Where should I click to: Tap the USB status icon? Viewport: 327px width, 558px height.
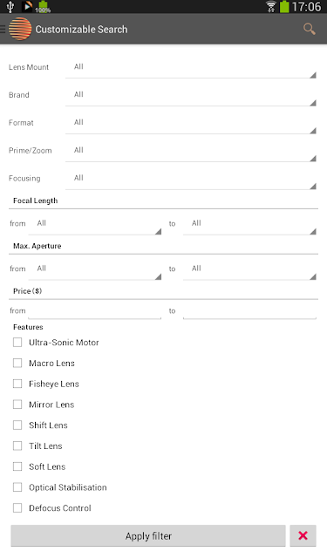point(10,6)
